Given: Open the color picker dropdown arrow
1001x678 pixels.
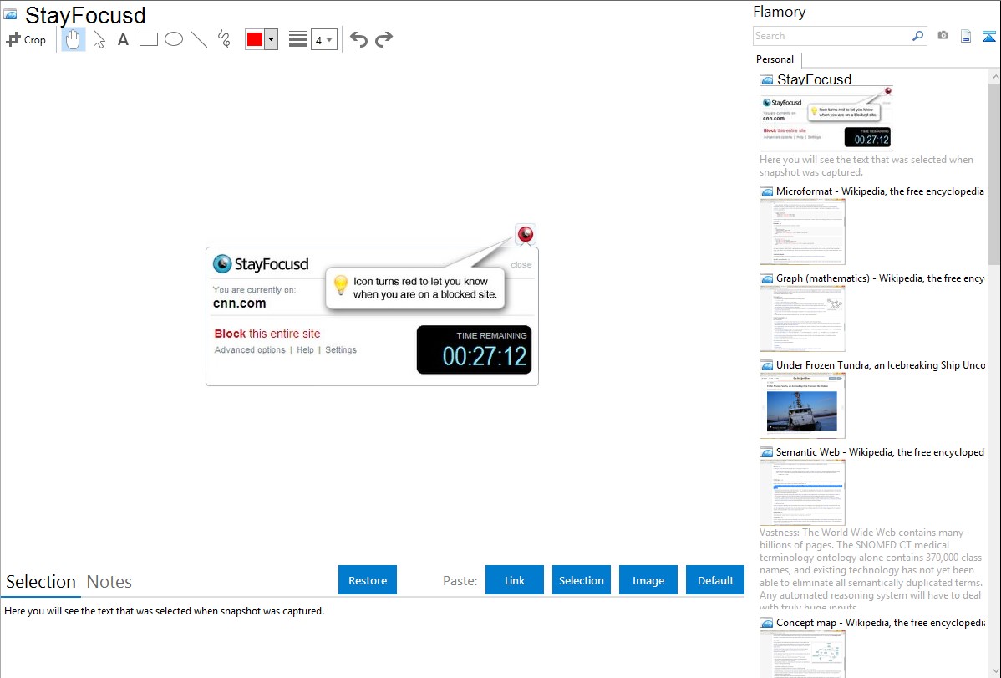Looking at the screenshot, I should (271, 39).
